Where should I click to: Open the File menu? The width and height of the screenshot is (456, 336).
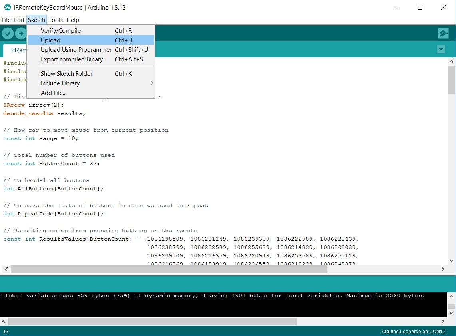(6, 20)
